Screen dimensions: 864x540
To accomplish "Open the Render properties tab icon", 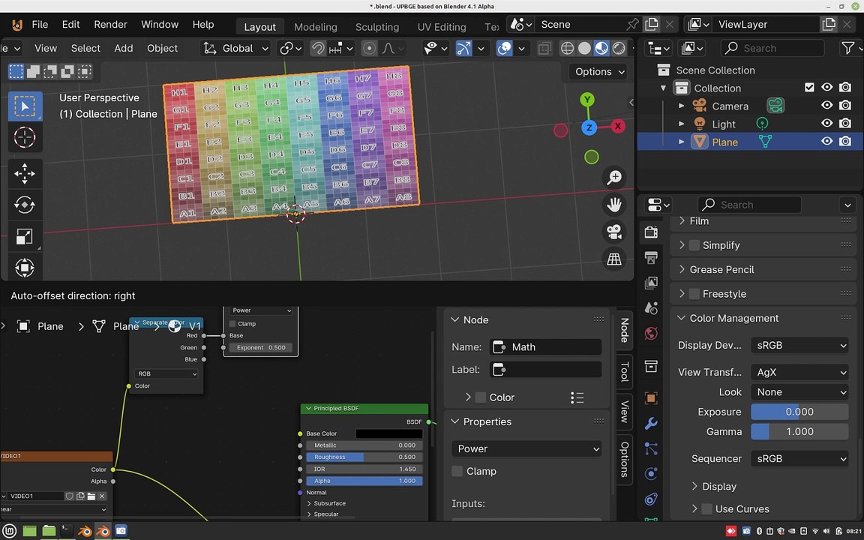I will point(651,232).
